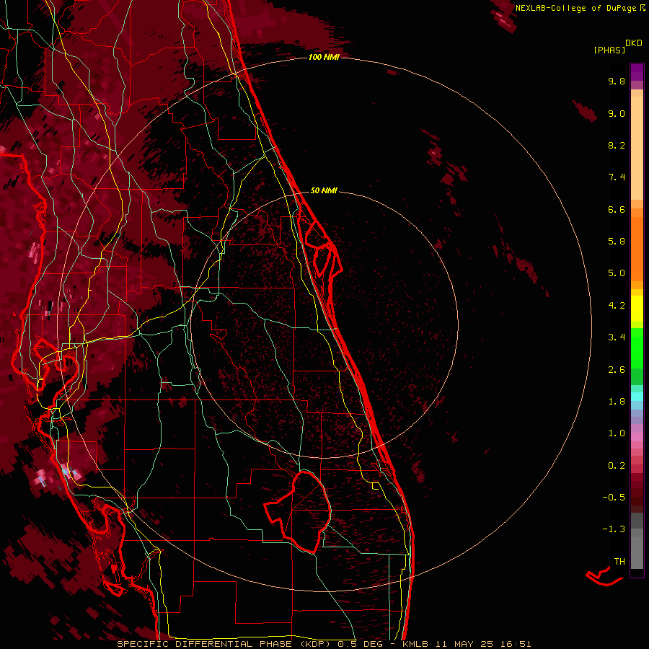Pick the bright green segment of the color bar
649x649 pixels.
[x=637, y=348]
